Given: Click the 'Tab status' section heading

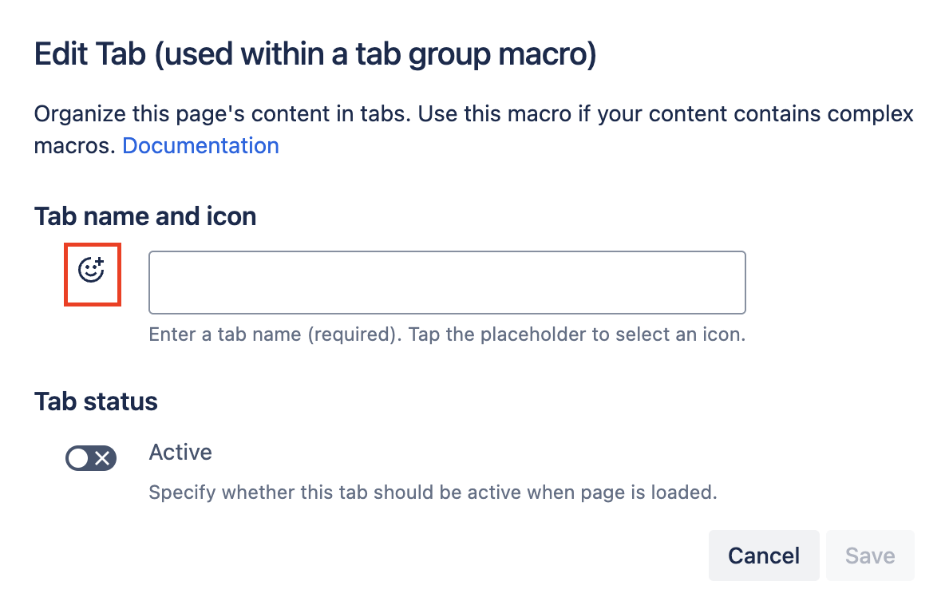Looking at the screenshot, I should tap(96, 401).
